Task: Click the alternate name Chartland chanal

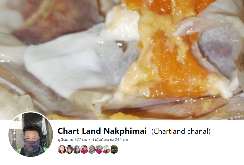Action: (181, 131)
